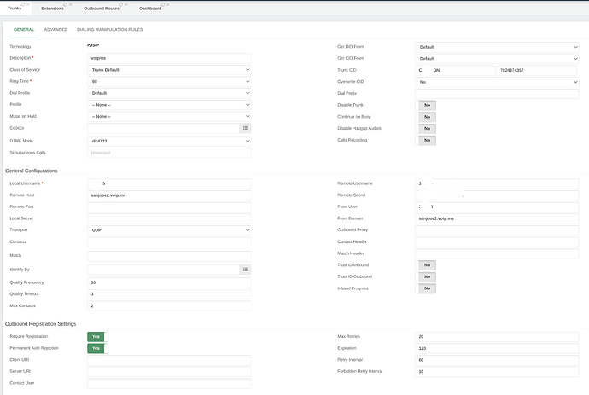This screenshot has width=589, height=395.
Task: Click the Retry Interval field
Action: [x=497, y=360]
